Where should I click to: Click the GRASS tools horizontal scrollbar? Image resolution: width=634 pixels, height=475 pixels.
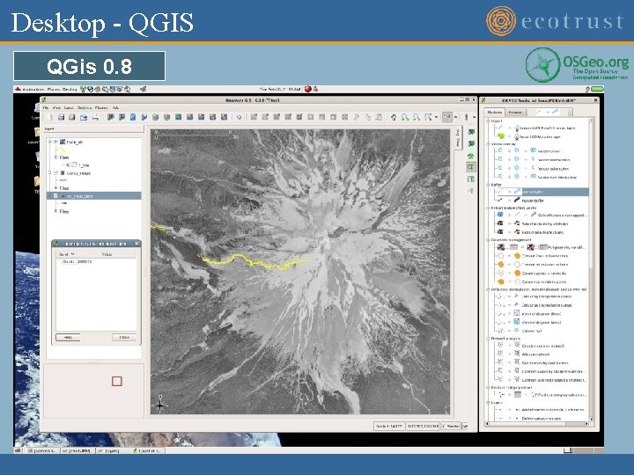pyautogui.click(x=537, y=424)
